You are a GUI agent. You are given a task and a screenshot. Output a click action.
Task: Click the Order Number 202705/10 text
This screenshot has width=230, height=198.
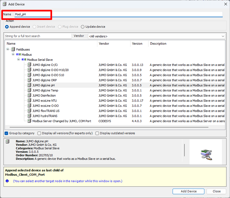tap(34, 155)
